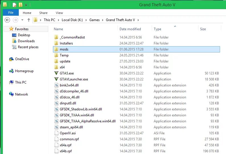226x154 pixels.
Task: Expand chevron after Grand Theft Auto V breadcrumb
Action: click(x=138, y=20)
